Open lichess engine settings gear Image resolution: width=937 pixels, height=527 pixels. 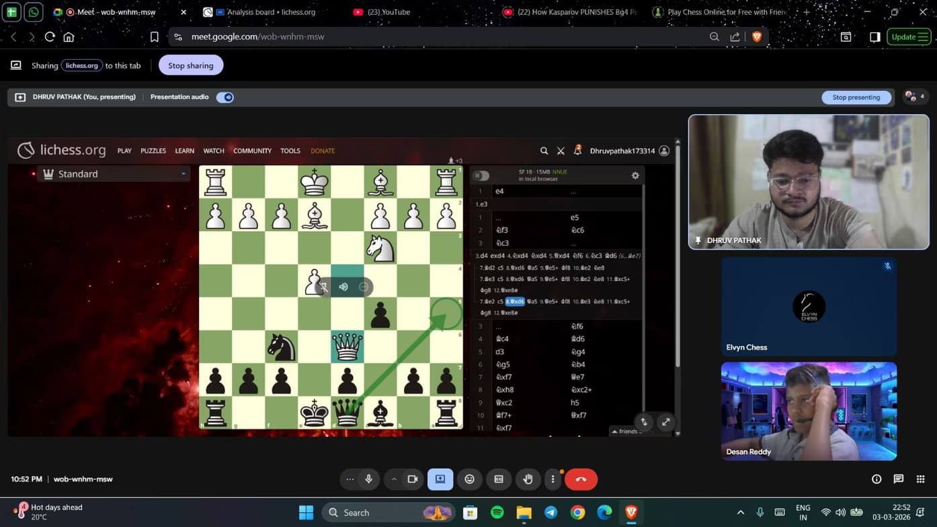click(635, 175)
